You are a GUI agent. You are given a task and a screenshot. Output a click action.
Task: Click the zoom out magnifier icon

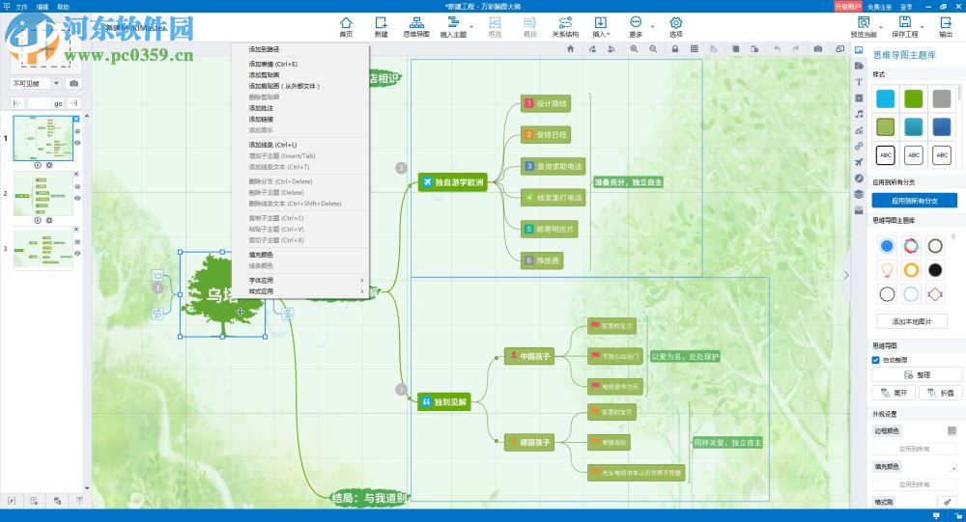pos(653,48)
